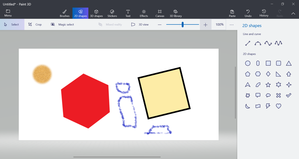The height and width of the screenshot is (159, 299).
Task: Open the expanded Menu
Action: coord(8,13)
